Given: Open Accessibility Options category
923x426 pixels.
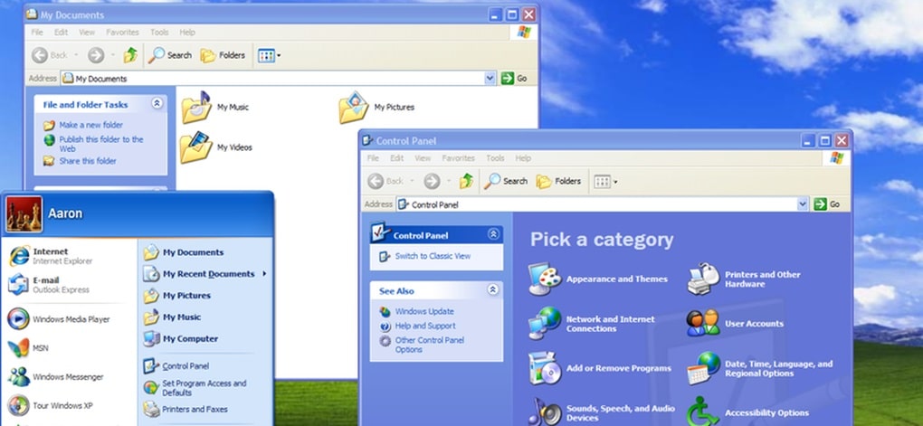Looking at the screenshot, I should [x=747, y=412].
